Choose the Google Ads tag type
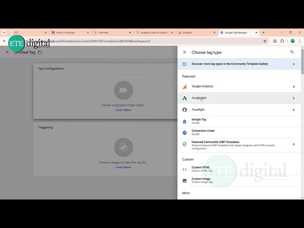Image resolution: width=304 pixels, height=228 pixels. pyautogui.click(x=239, y=98)
